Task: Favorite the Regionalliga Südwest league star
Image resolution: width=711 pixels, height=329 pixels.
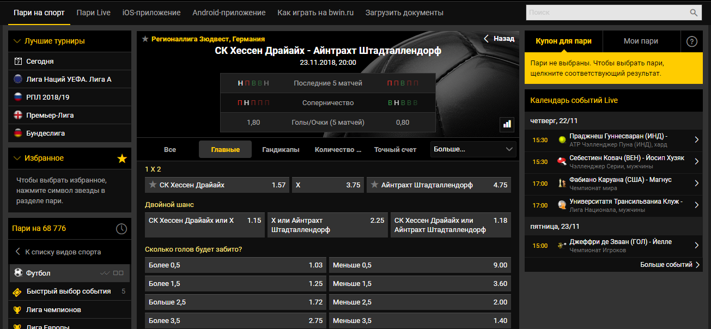Action: tap(145, 39)
